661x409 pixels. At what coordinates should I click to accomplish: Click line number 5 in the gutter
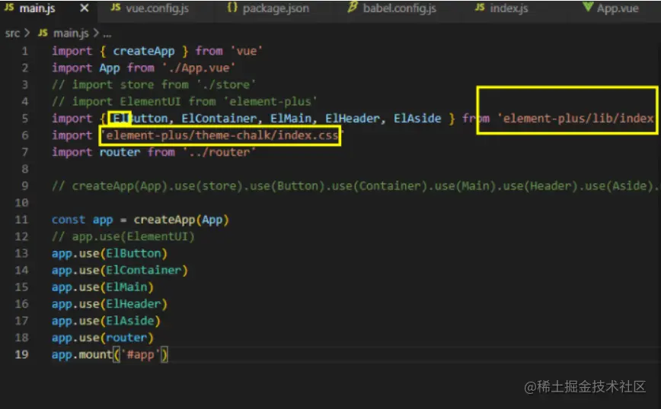25,119
